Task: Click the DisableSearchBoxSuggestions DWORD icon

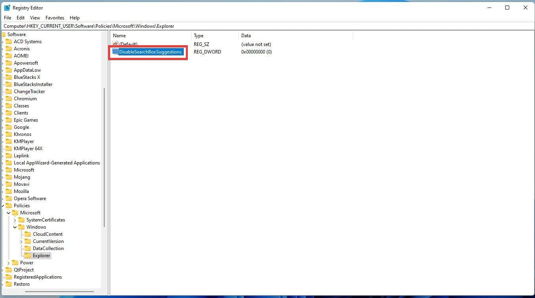Action: (x=115, y=52)
